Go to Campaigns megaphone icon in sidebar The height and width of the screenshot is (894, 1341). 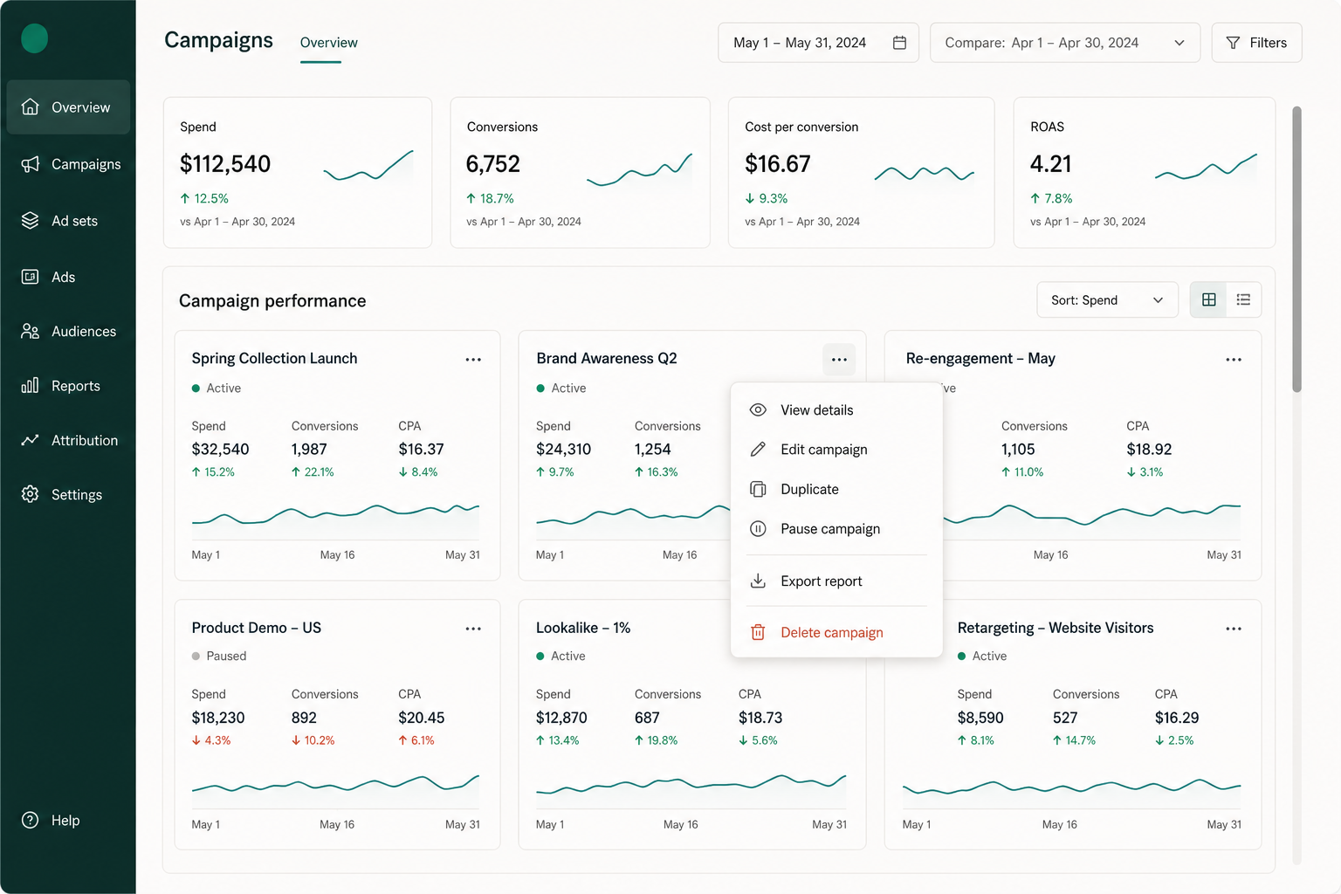click(x=31, y=164)
